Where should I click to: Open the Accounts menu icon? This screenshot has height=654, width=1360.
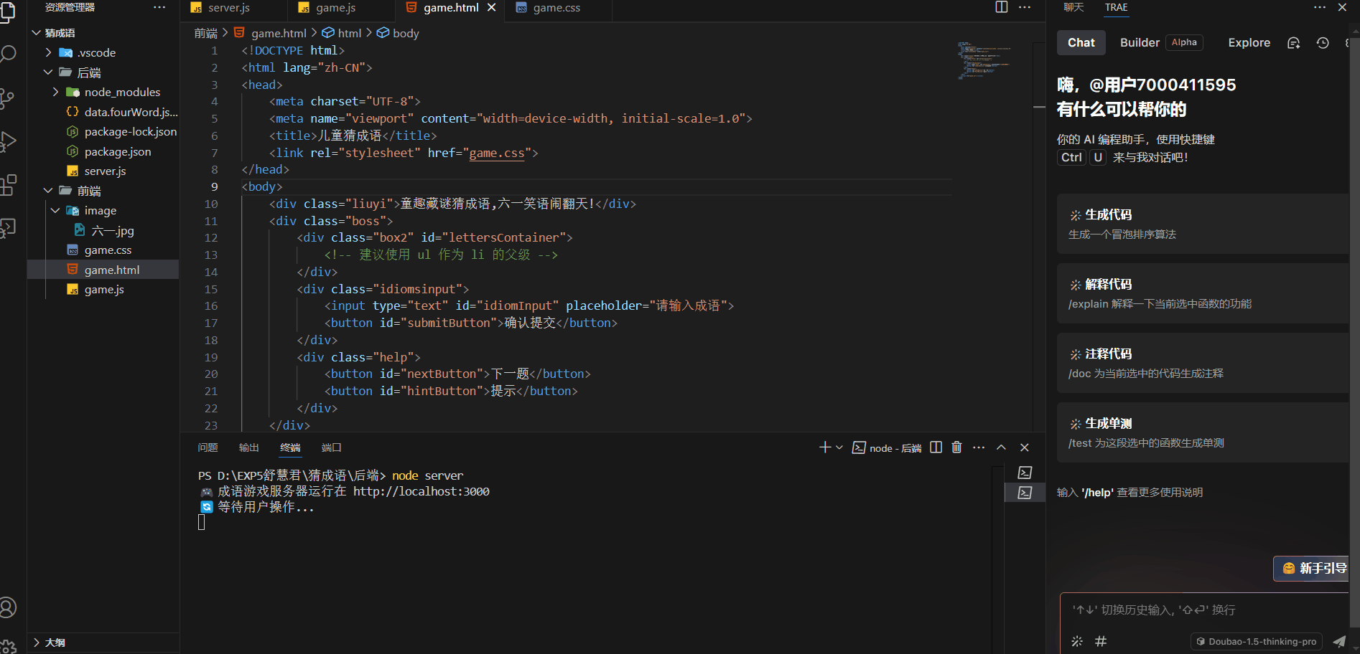tap(8, 607)
